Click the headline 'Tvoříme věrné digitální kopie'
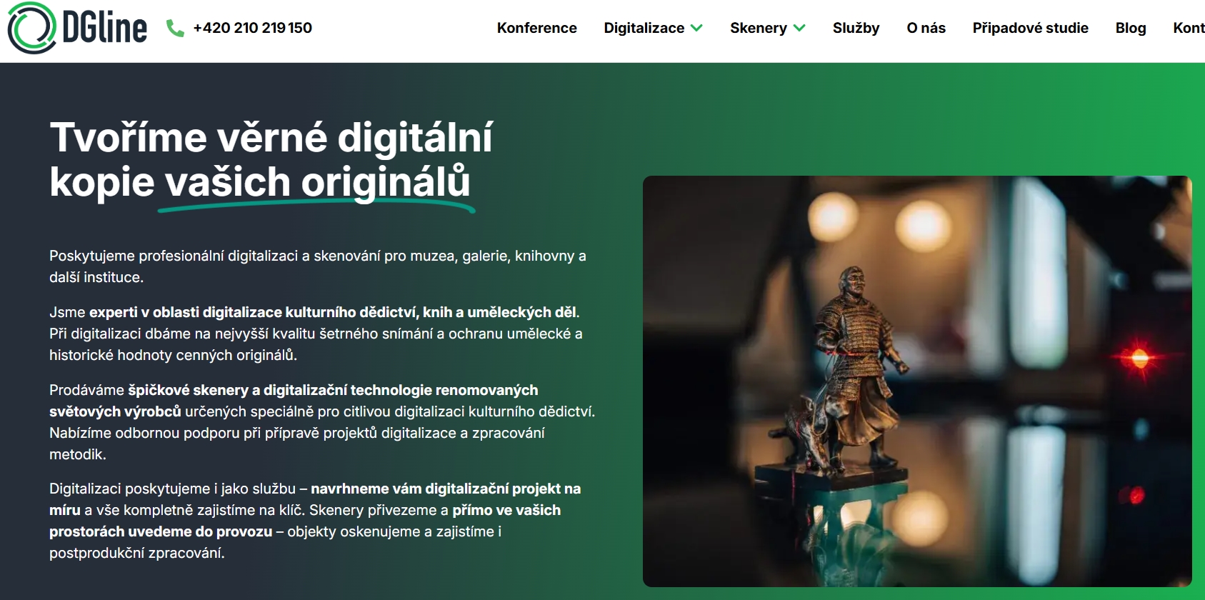The width and height of the screenshot is (1205, 600). (271, 137)
